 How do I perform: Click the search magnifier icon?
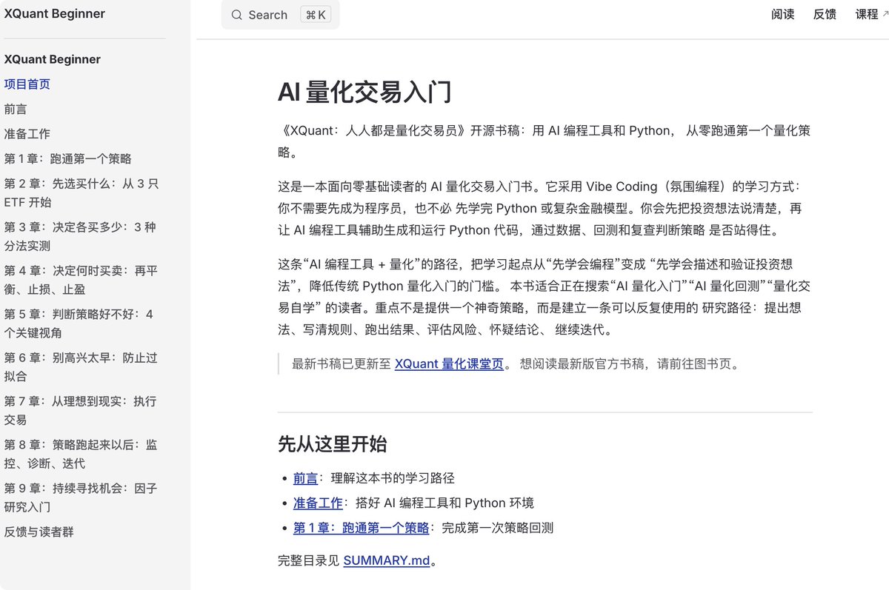(x=236, y=15)
